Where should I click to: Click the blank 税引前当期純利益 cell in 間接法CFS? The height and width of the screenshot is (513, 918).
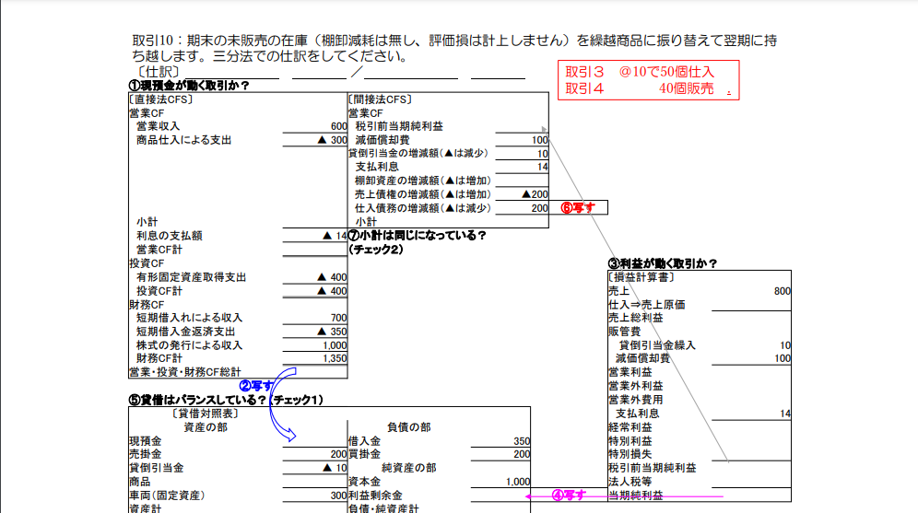[x=522, y=126]
